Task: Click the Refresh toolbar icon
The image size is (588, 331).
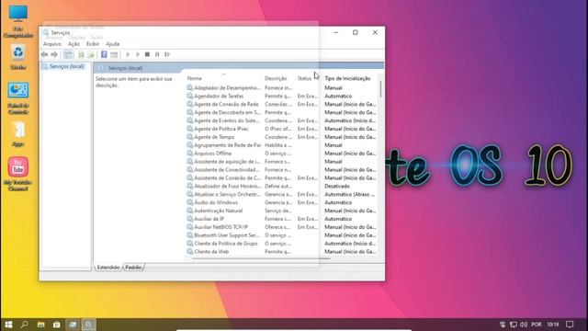Action: pyautogui.click(x=81, y=55)
